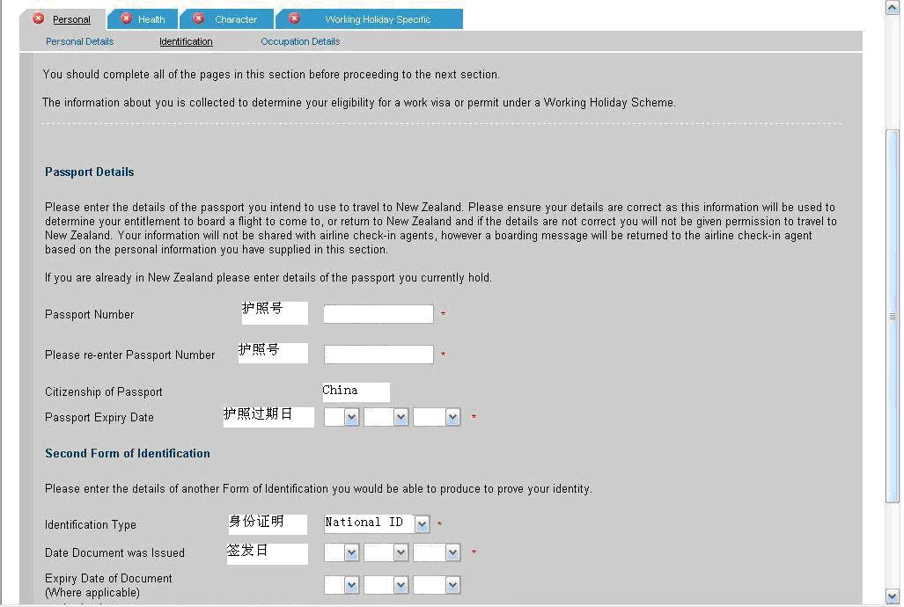Viewport: 904px width, 607px height.
Task: Open the middle Passport Expiry Date dropdown
Action: 401,418
